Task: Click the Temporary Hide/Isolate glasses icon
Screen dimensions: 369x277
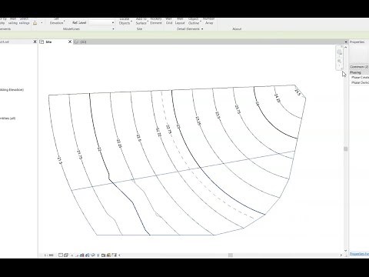Action: (x=93, y=255)
